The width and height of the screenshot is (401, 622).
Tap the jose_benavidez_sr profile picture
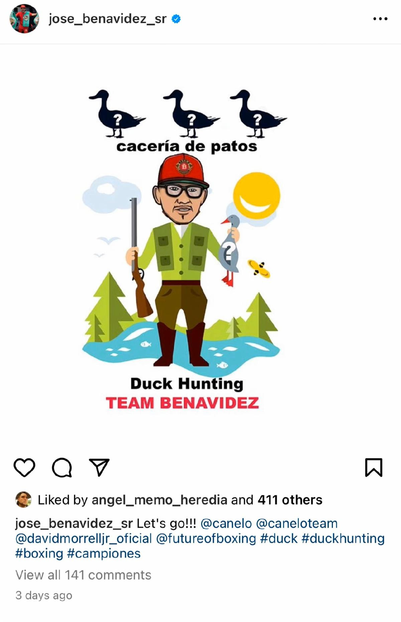[x=24, y=19]
